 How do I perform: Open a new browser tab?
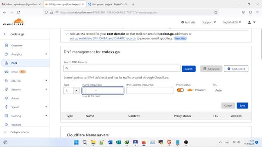[x=133, y=4]
